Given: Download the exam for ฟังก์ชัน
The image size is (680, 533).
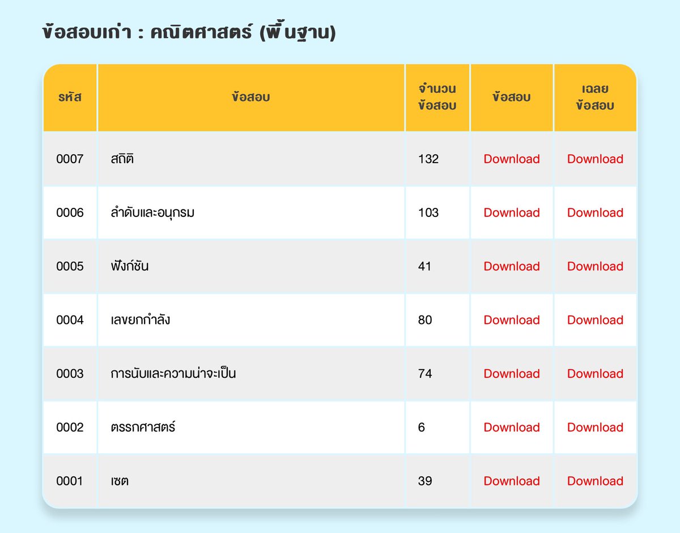Looking at the screenshot, I should pos(511,266).
